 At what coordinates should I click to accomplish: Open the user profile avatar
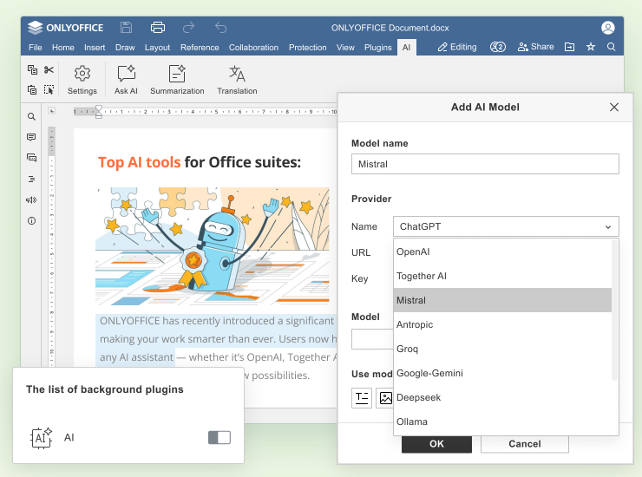coord(607,28)
